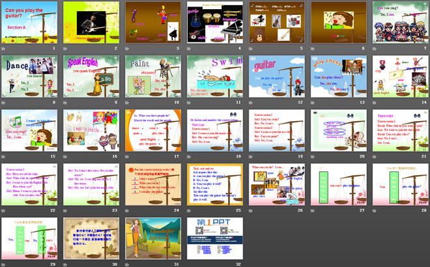430x267 pixels.
Task: Click the animation star icon under slide 20
Action: coord(313,157)
